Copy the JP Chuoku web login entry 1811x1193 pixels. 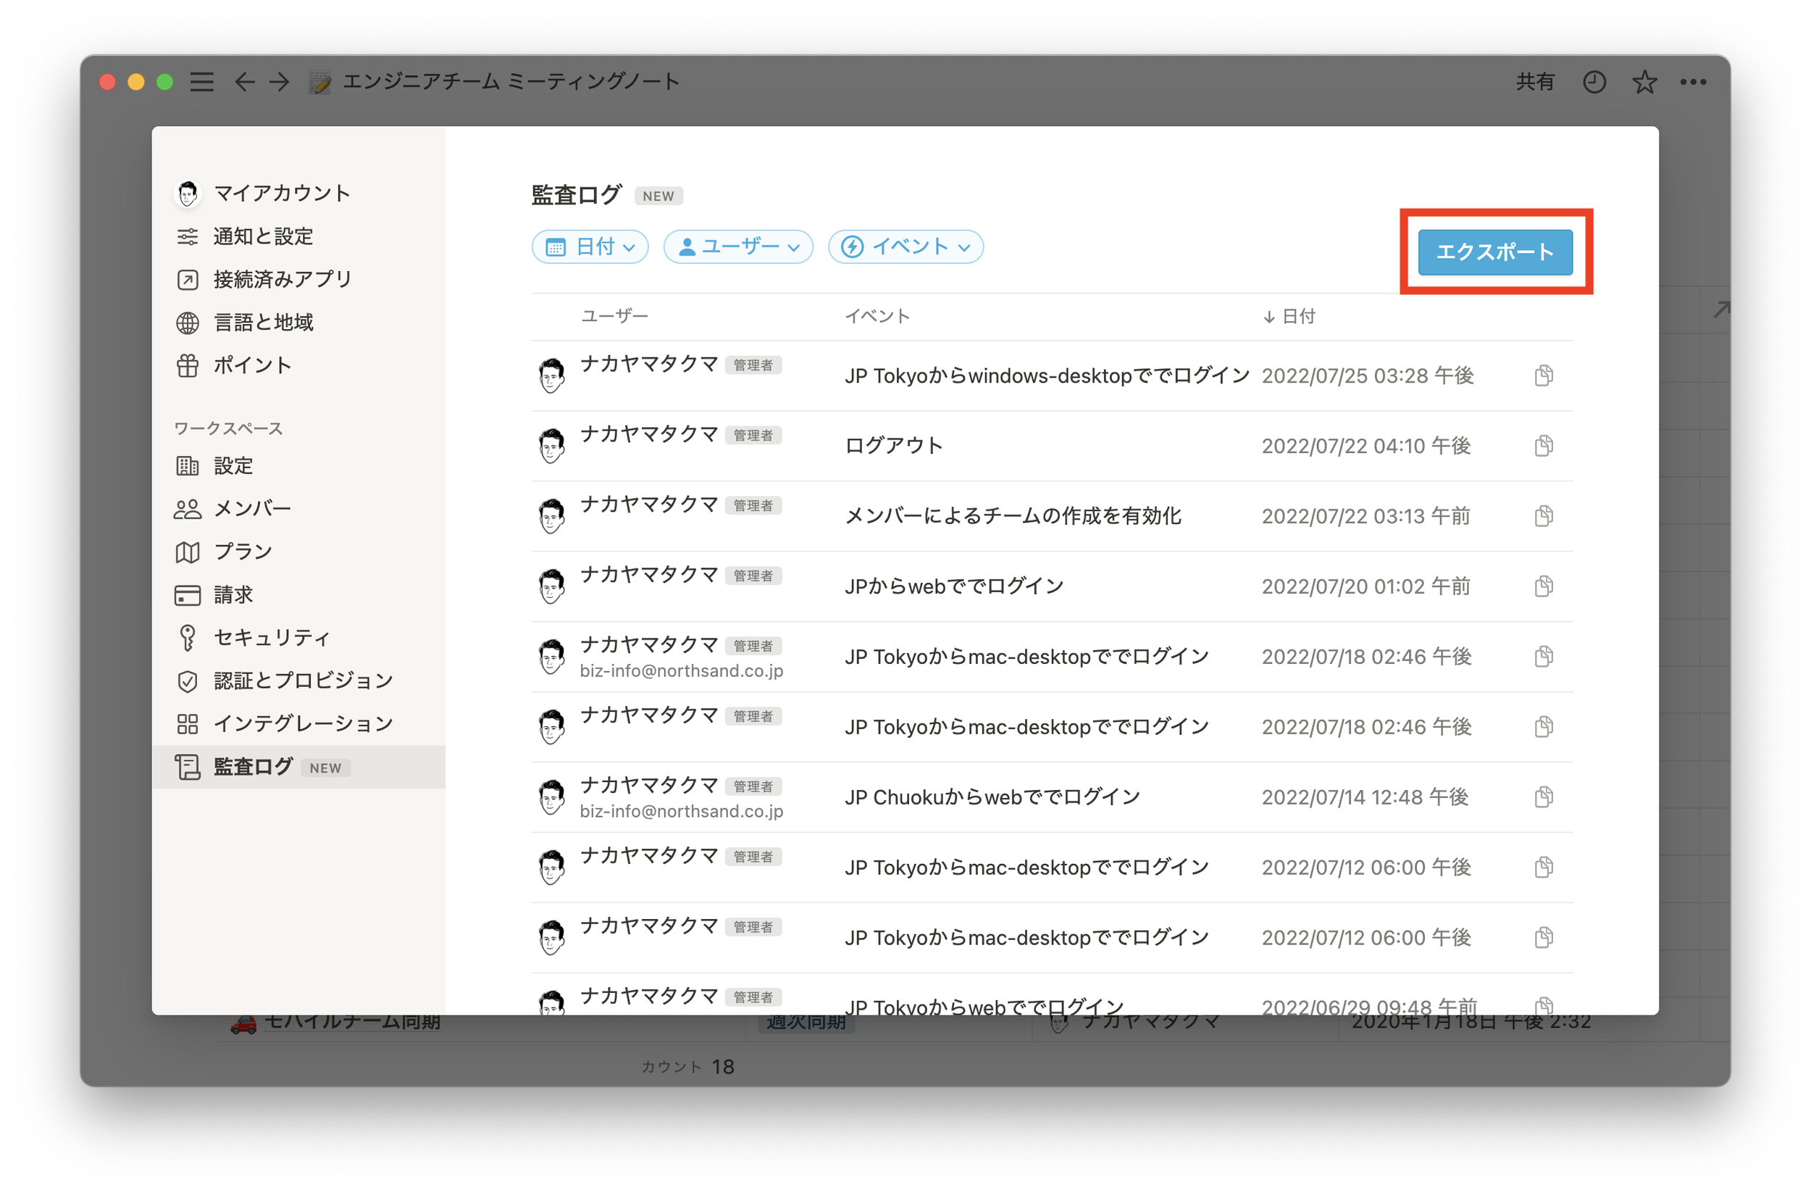[x=1543, y=797]
